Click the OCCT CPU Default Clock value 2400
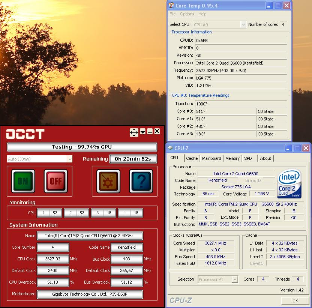Viewport: 312px width, 308px height. pyautogui.click(x=53, y=270)
